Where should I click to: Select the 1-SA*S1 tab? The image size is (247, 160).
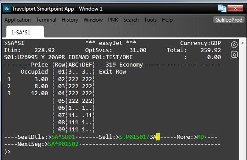coord(25,32)
